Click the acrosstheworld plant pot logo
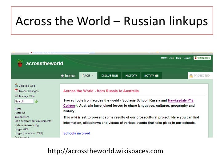This screenshot has height=168, width=224. click(20, 63)
